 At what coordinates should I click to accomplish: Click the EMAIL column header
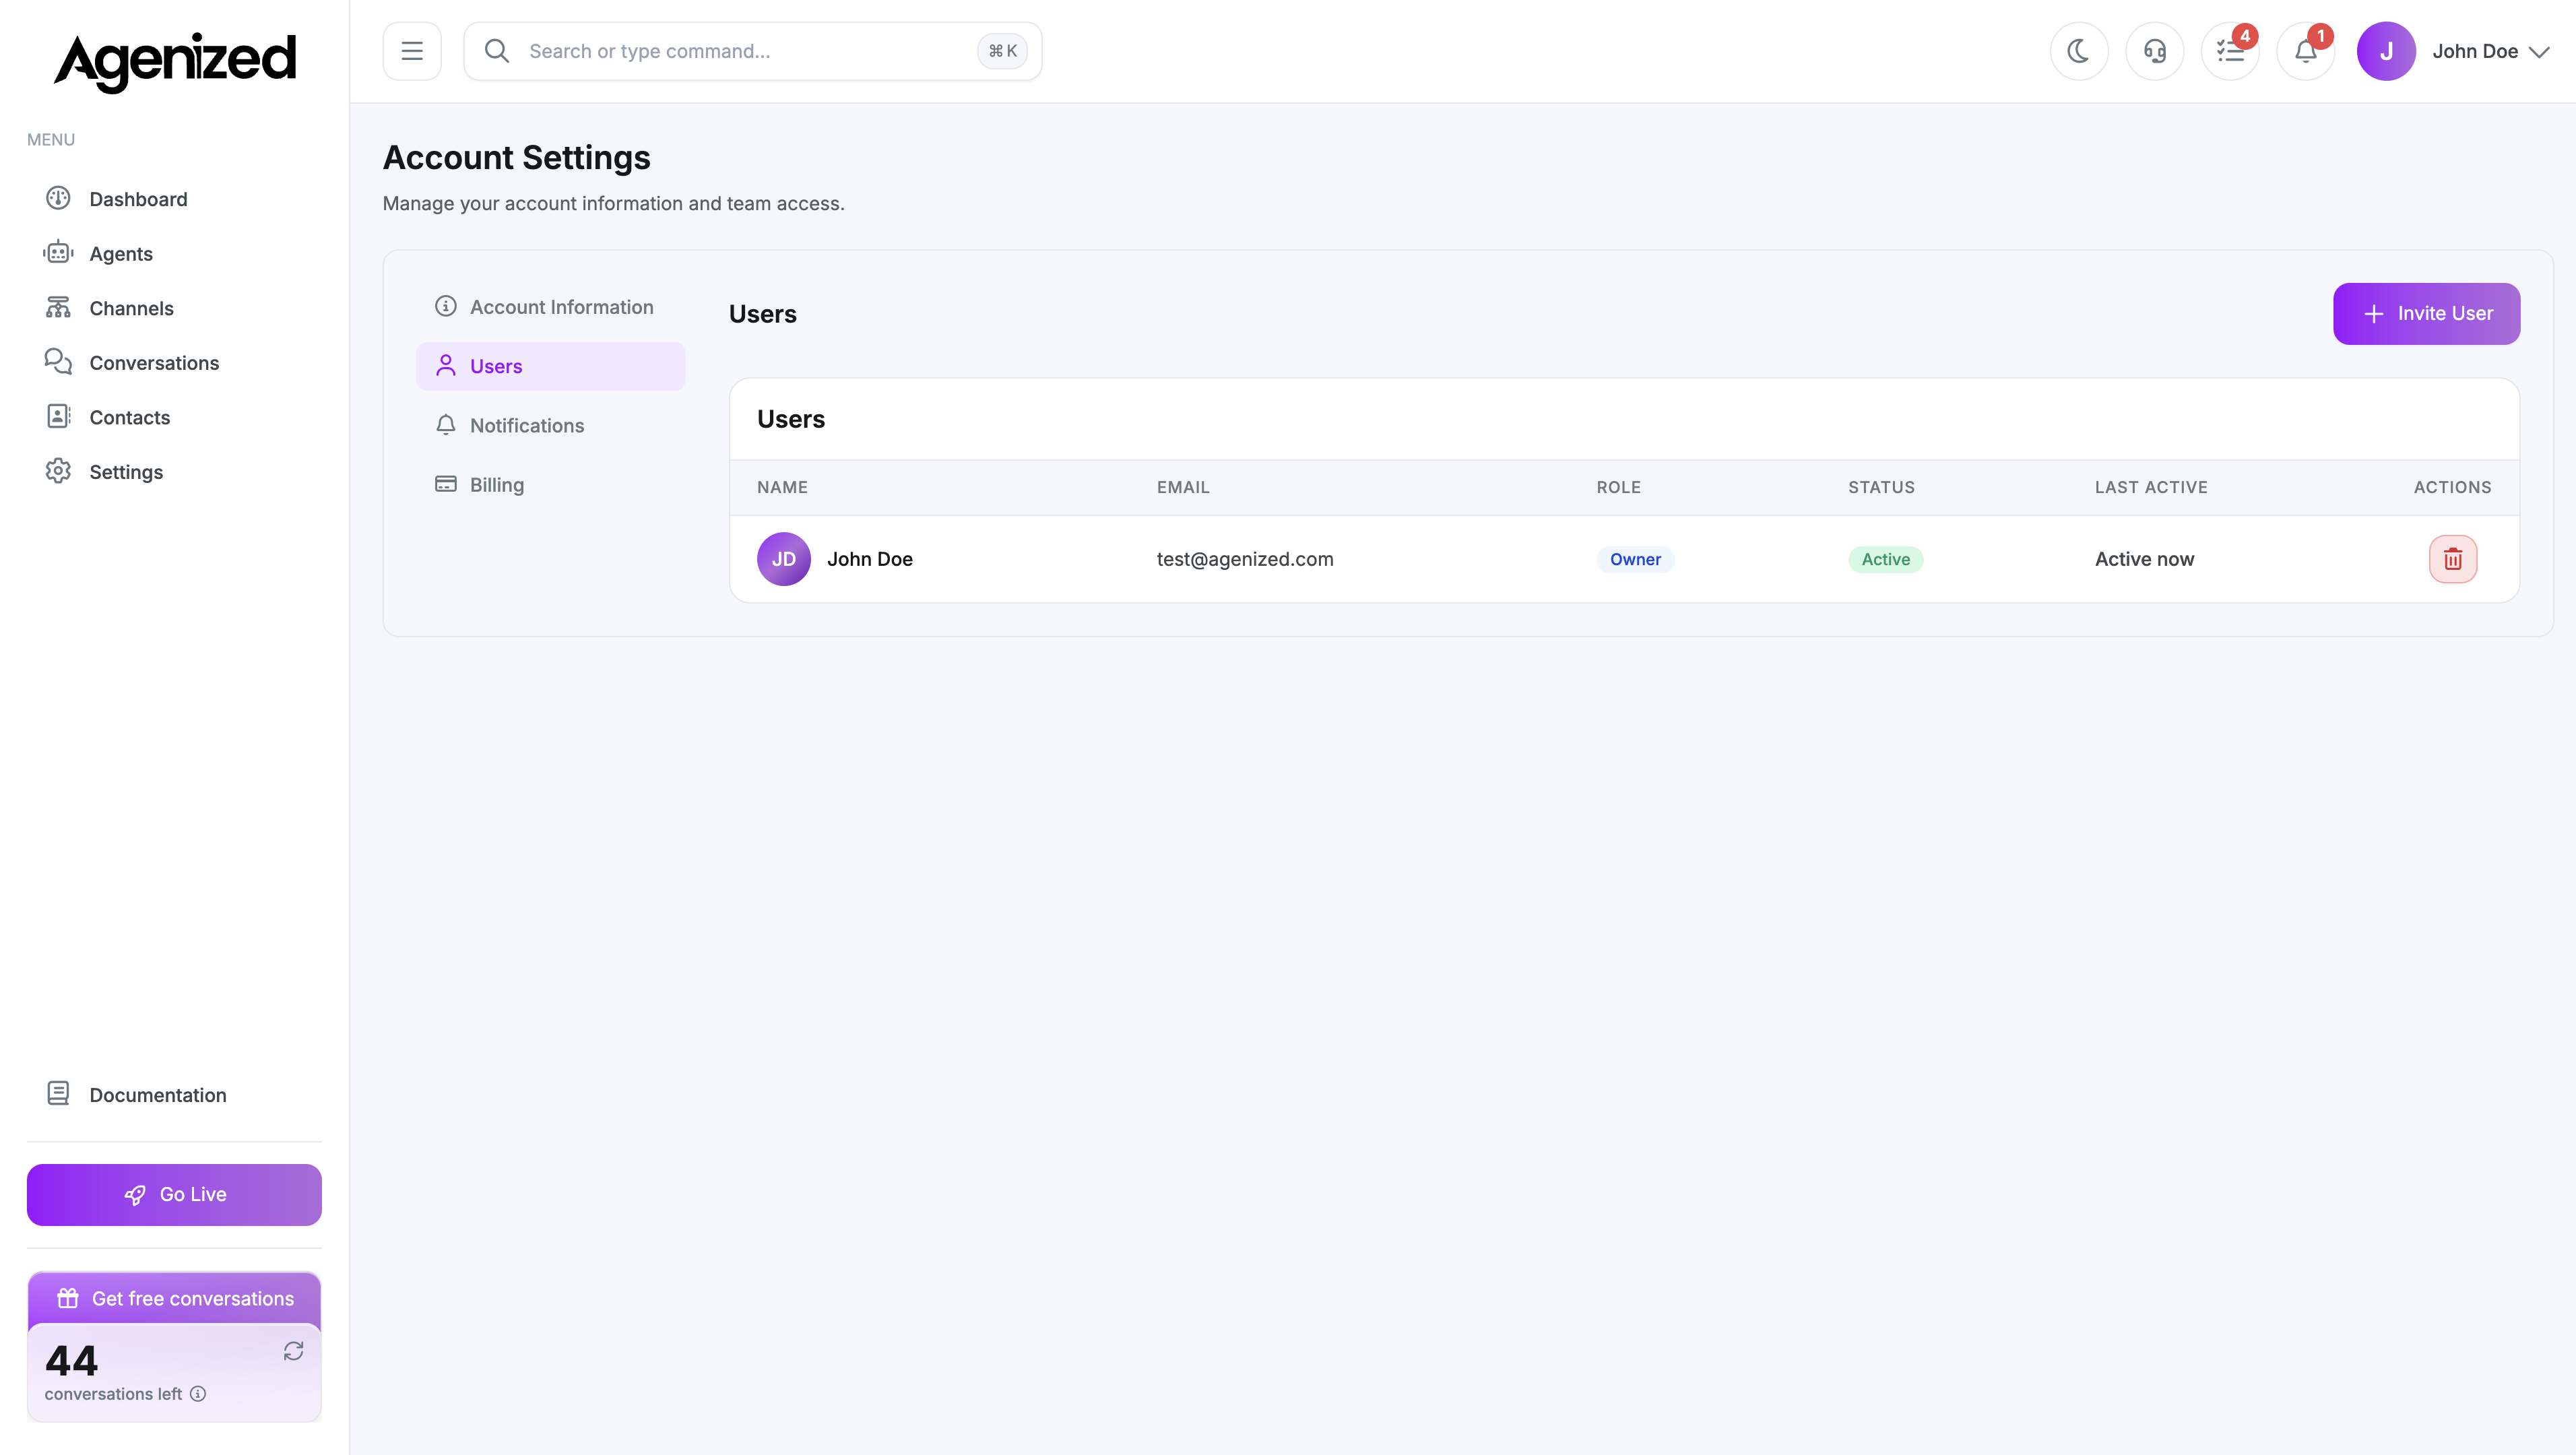tap(1183, 487)
